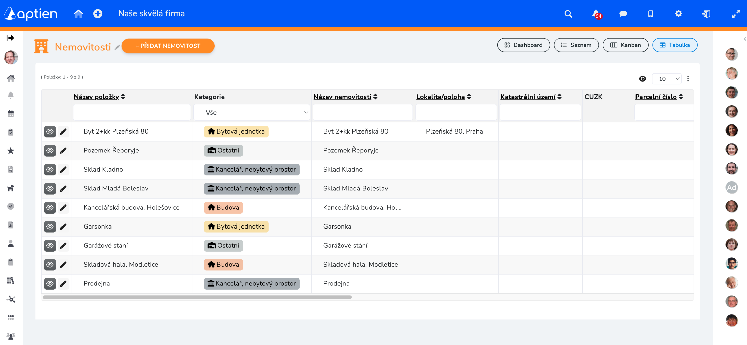The width and height of the screenshot is (747, 345).
Task: Edit Byt 2+kk Plzeňská 80 row pencil
Action: pos(63,132)
